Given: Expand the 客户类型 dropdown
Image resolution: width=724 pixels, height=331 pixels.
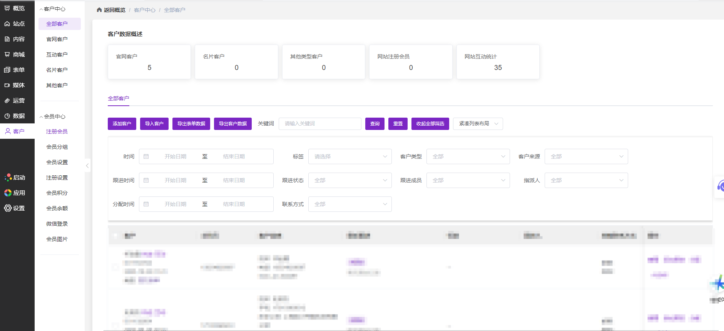Looking at the screenshot, I should (468, 156).
